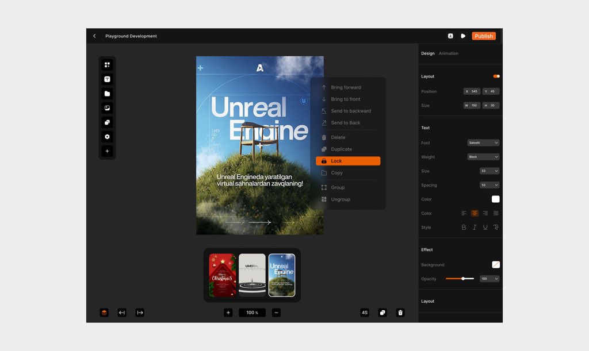The height and width of the screenshot is (351, 589).
Task: Switch to the Design tab
Action: click(427, 53)
